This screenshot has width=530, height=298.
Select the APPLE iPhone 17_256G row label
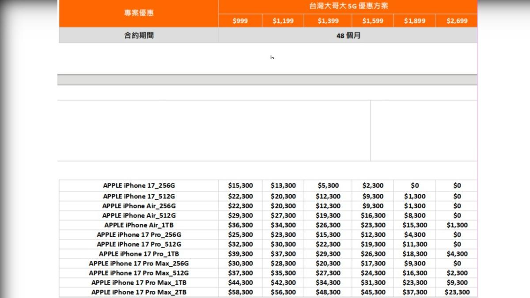(x=139, y=185)
